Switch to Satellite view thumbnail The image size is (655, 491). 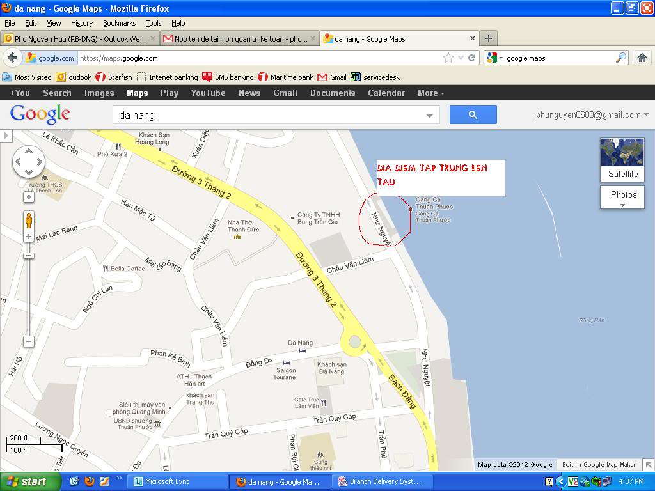[622, 159]
